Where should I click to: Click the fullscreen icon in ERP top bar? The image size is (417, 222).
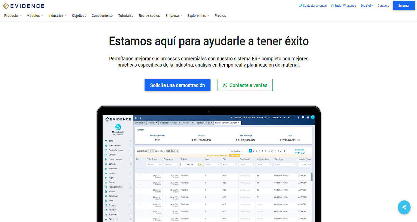tap(293, 117)
